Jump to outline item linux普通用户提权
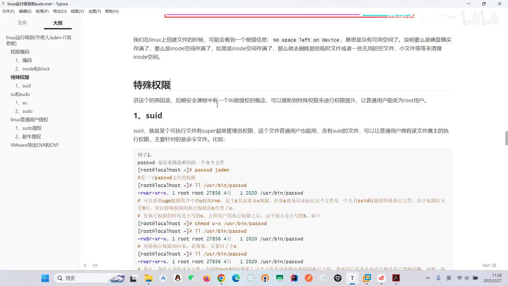Viewport: 508px width, 286px height. point(29,120)
